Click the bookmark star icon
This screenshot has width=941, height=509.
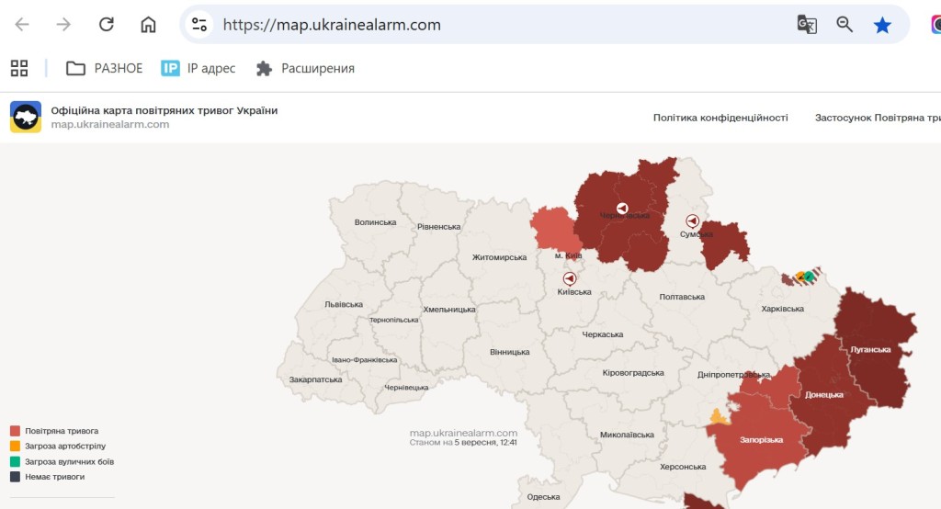(882, 25)
